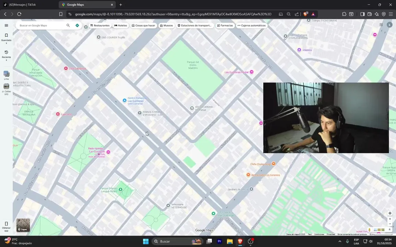Switch map layer via Capas thumbnail

[x=23, y=225]
